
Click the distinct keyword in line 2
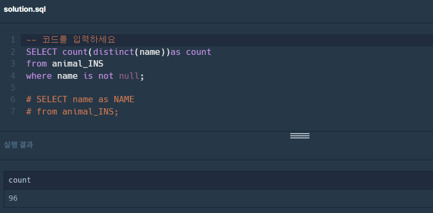pos(113,52)
